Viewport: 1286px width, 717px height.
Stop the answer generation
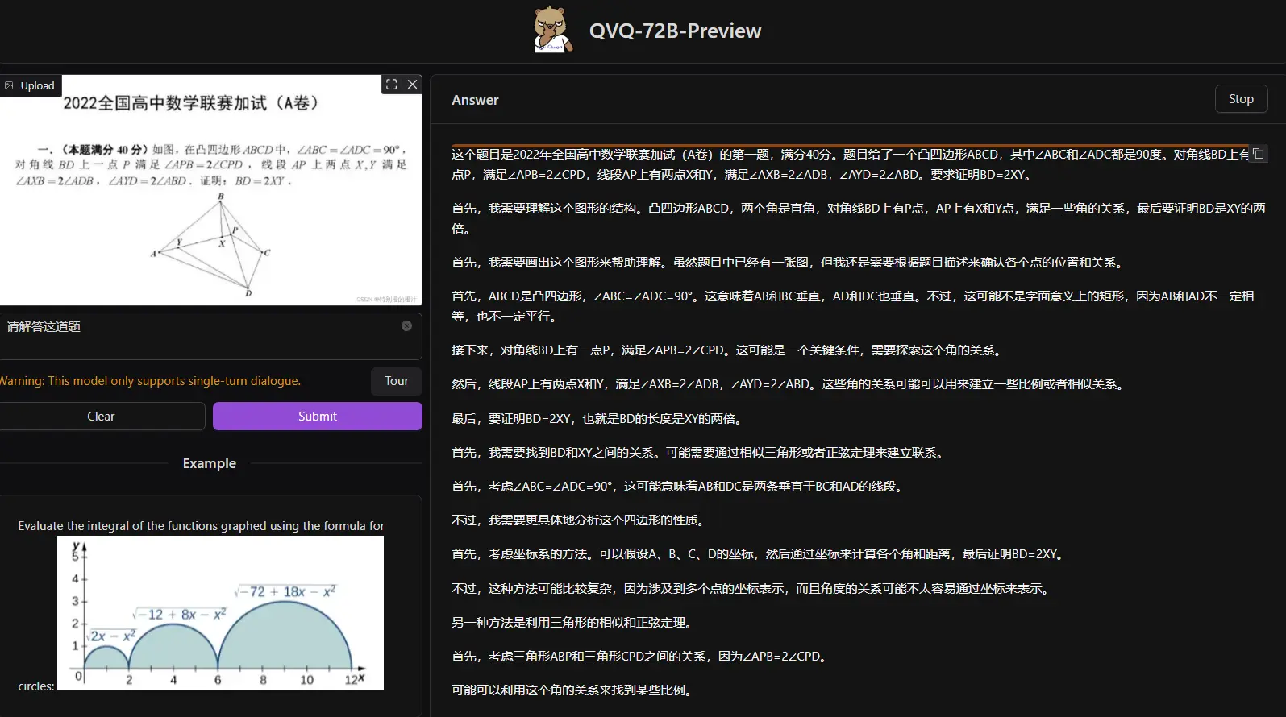1241,99
